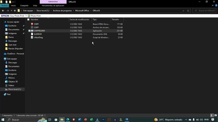Open OneDrive - Personal in sidebar
The width and height of the screenshot is (218, 122).
pos(15,54)
